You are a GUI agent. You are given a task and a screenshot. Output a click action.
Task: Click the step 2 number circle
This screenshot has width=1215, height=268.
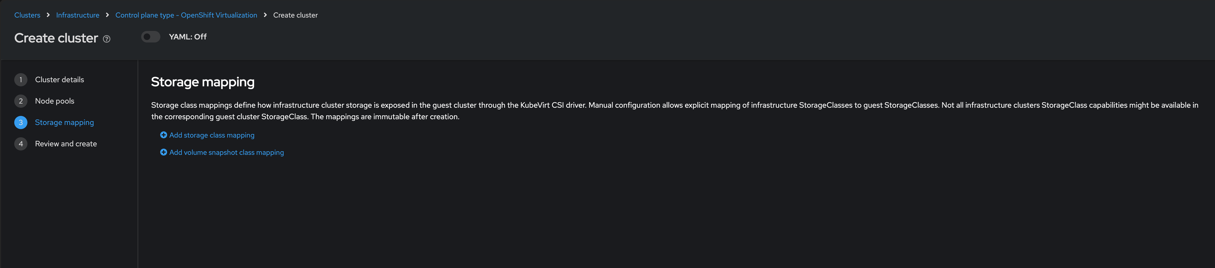point(21,101)
